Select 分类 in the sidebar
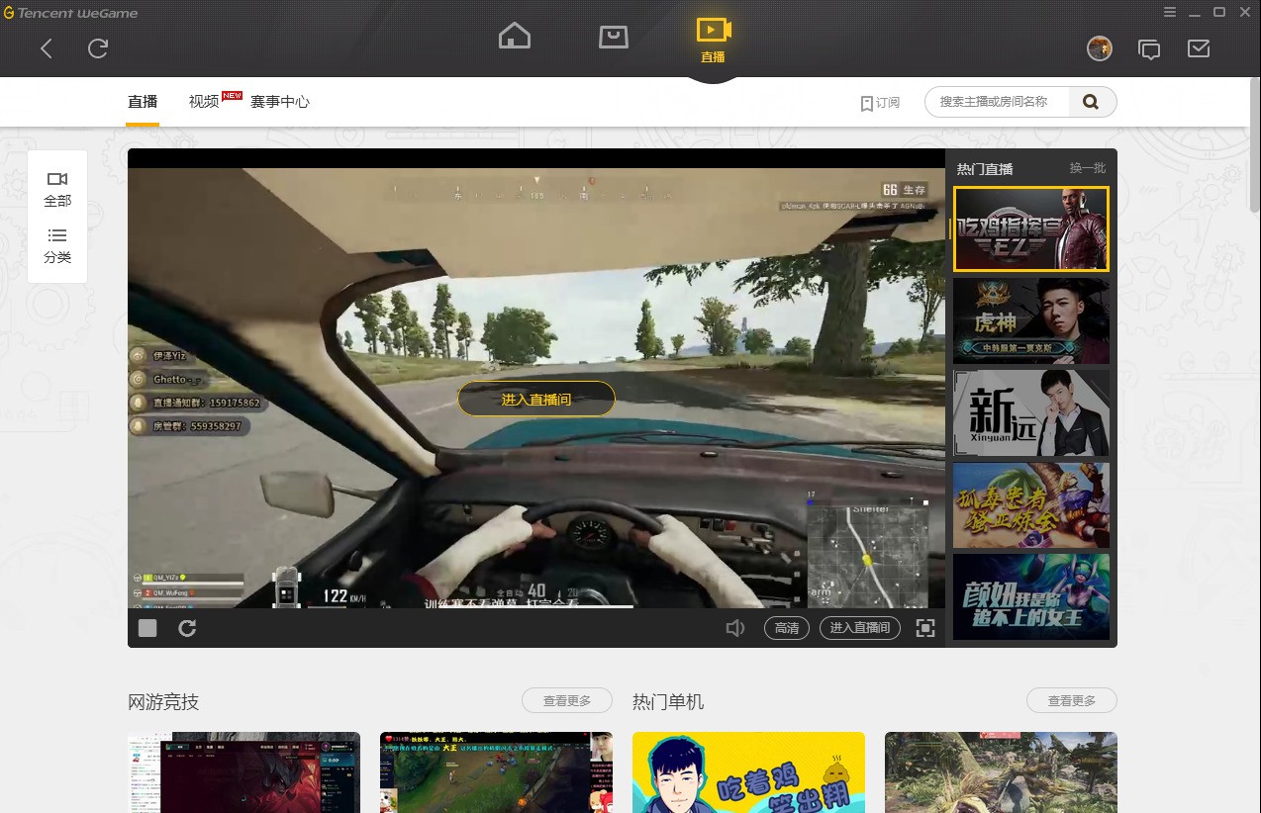Screen dimensions: 1261x813 pos(57,246)
